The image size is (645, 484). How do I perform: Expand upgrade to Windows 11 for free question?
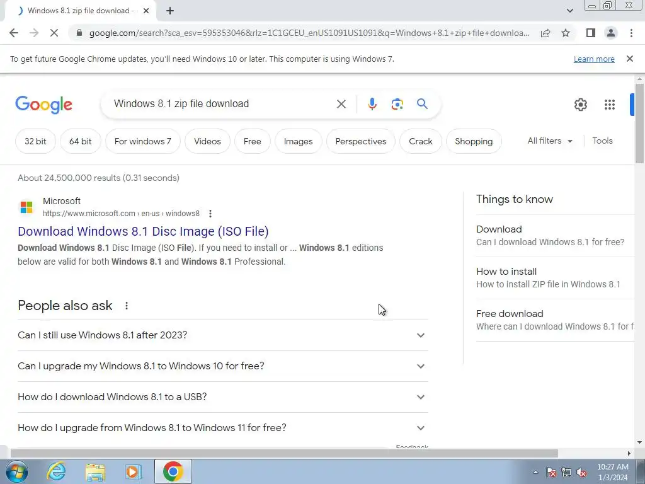tap(222, 428)
